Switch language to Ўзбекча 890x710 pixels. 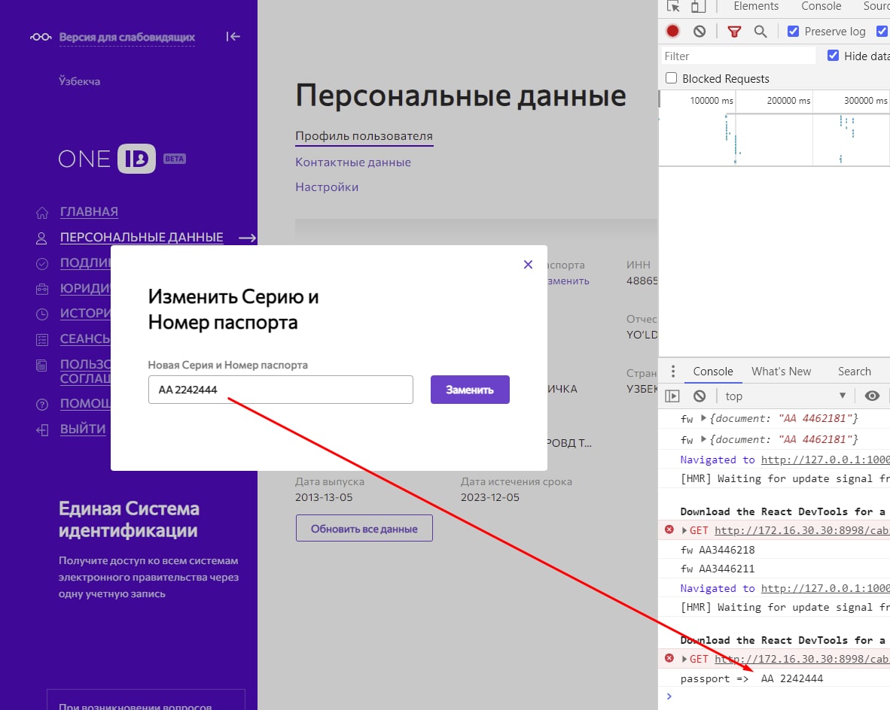[80, 82]
